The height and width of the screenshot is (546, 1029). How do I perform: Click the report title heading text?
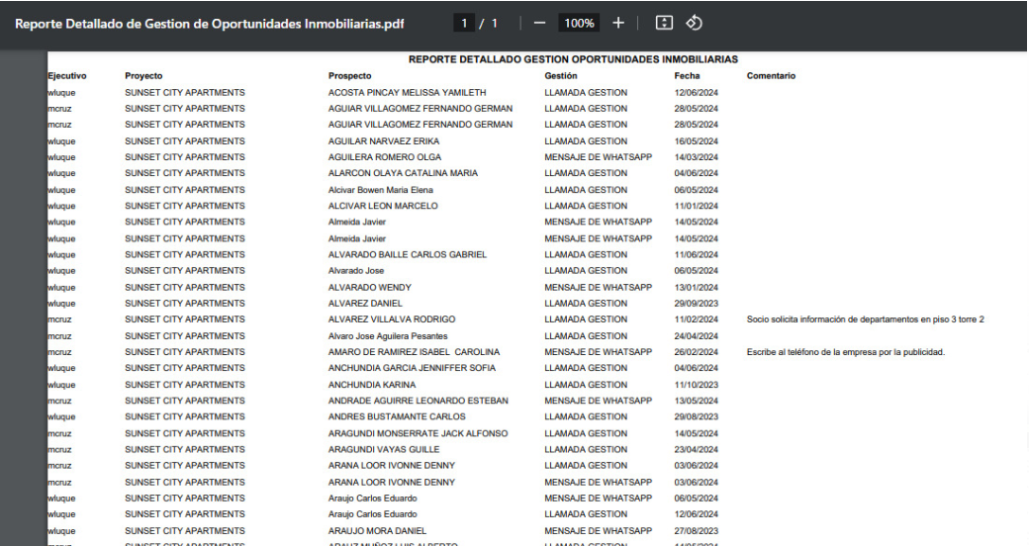(x=573, y=60)
